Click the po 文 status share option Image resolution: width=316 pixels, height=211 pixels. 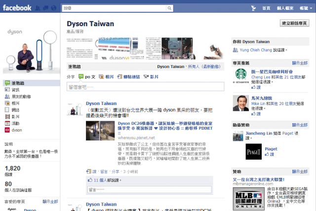(87, 76)
